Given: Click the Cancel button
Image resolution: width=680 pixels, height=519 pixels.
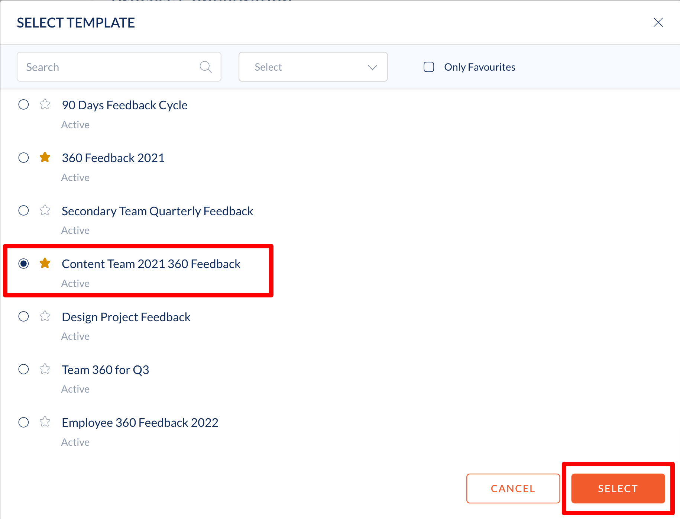Looking at the screenshot, I should point(513,489).
